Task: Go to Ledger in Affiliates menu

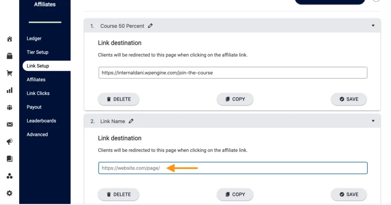Action: (x=34, y=39)
